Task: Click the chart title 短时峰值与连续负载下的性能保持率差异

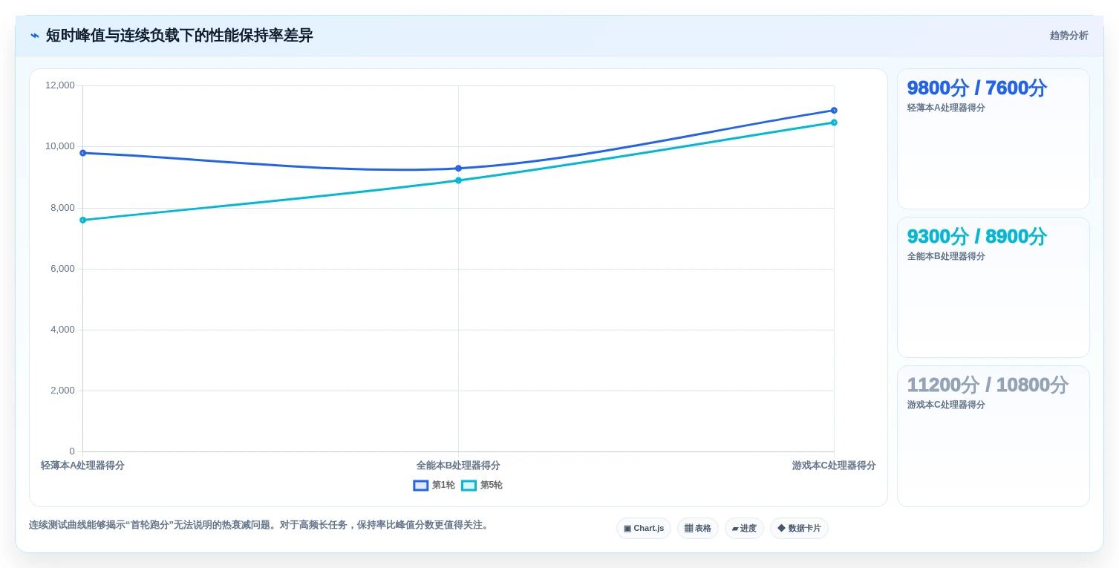Action: point(180,36)
